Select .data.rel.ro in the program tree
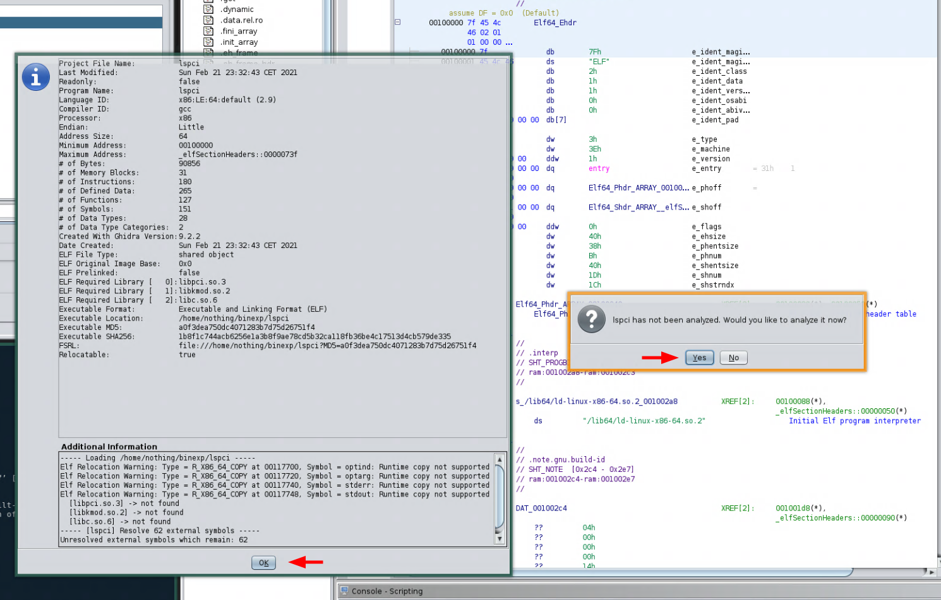The width and height of the screenshot is (941, 600). click(242, 20)
